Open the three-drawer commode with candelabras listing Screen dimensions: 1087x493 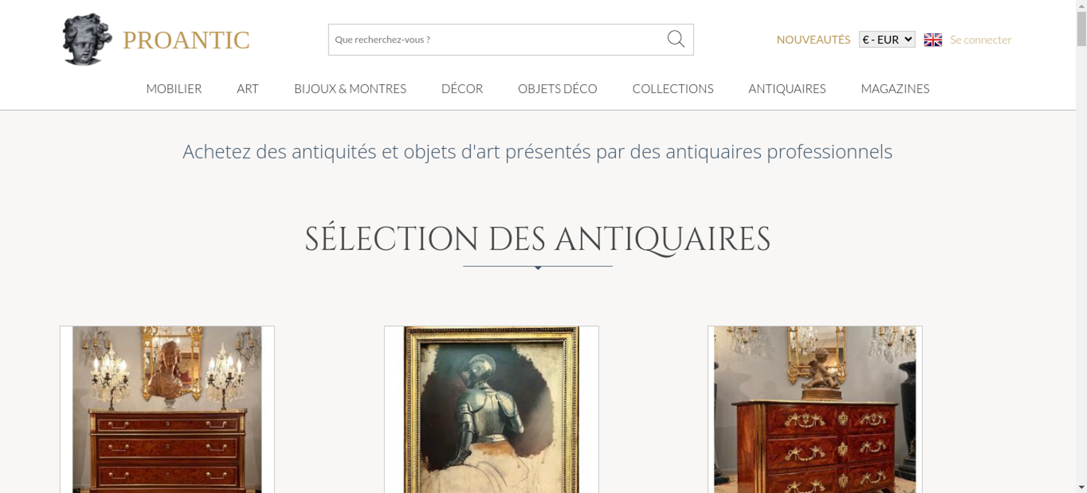click(x=167, y=409)
